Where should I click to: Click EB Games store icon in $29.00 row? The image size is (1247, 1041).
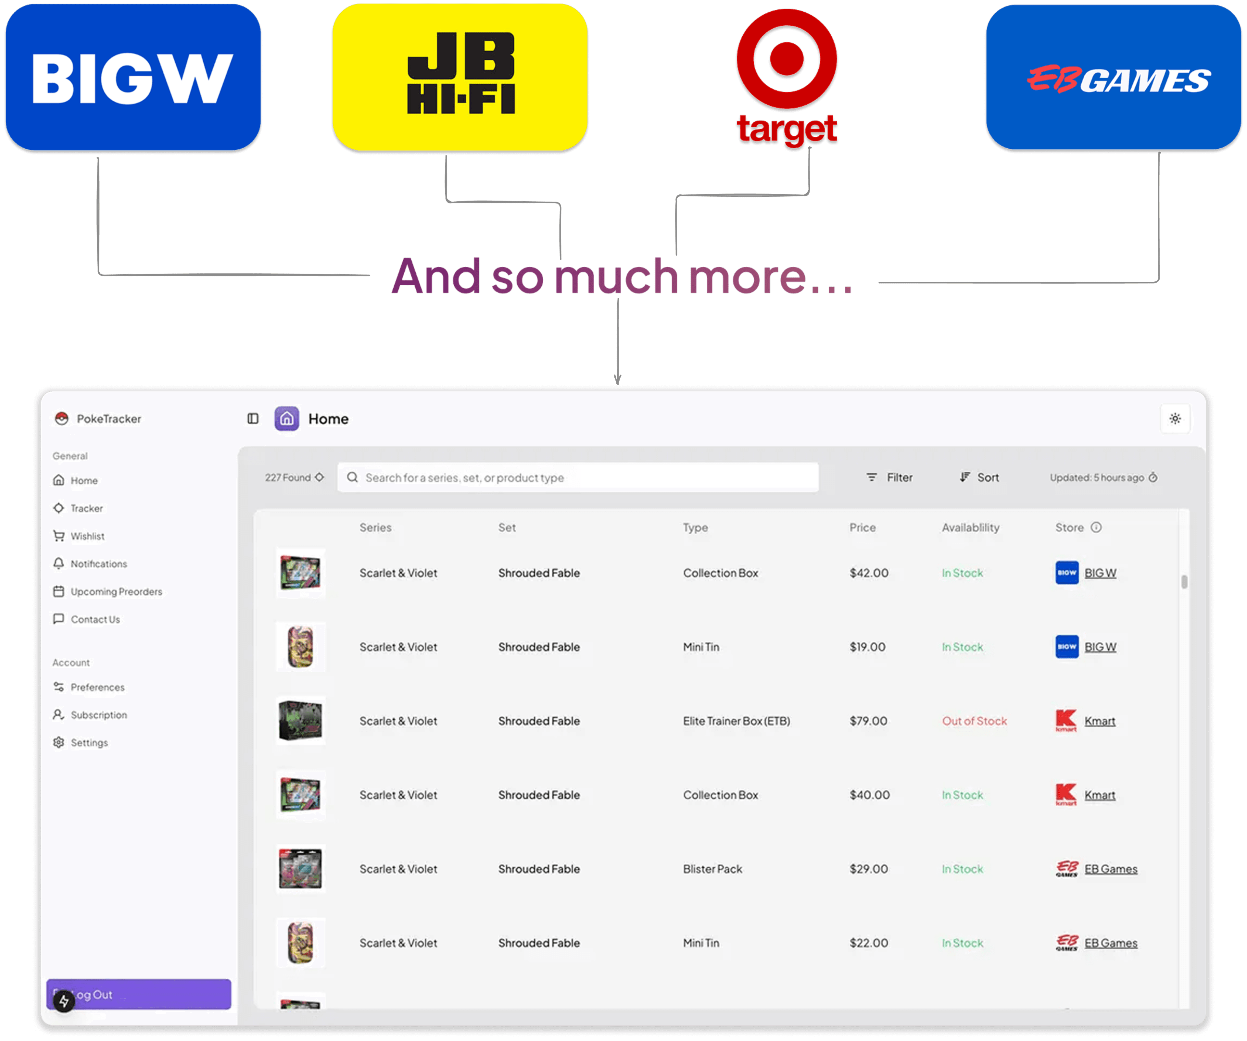[x=1067, y=870]
